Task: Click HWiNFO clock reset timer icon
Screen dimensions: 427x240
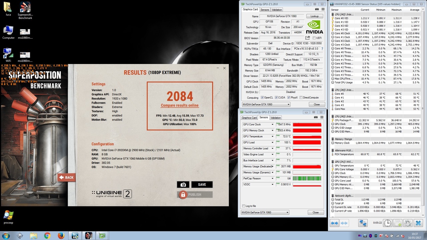Action: (387, 223)
